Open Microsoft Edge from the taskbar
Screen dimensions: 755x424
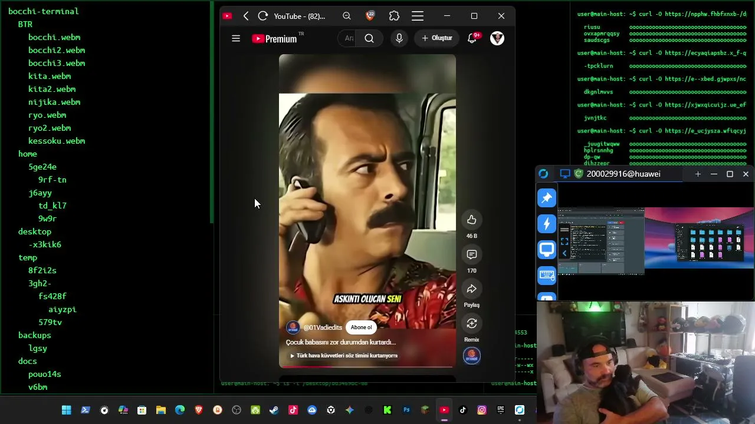pyautogui.click(x=180, y=410)
